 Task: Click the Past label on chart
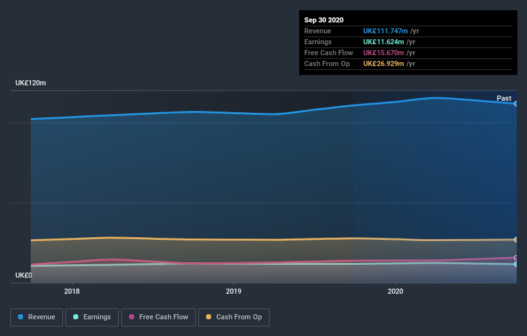504,98
